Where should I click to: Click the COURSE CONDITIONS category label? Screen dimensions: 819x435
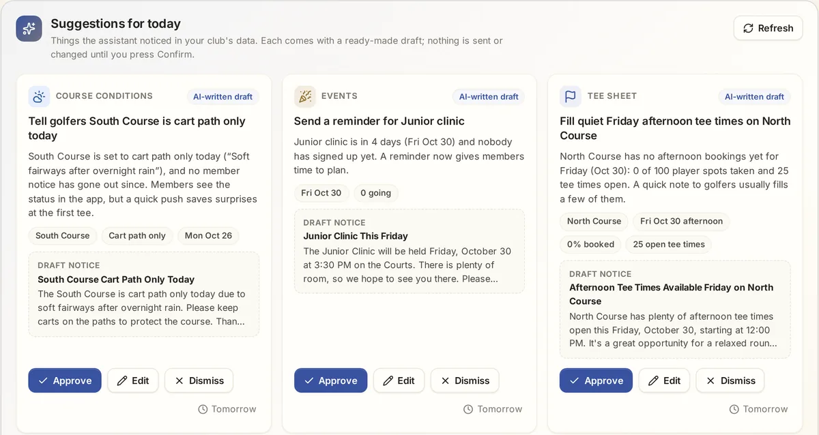104,96
